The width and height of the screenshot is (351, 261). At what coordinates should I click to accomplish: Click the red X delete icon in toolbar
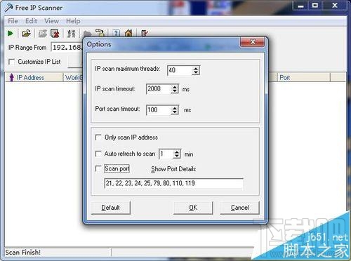pos(55,34)
